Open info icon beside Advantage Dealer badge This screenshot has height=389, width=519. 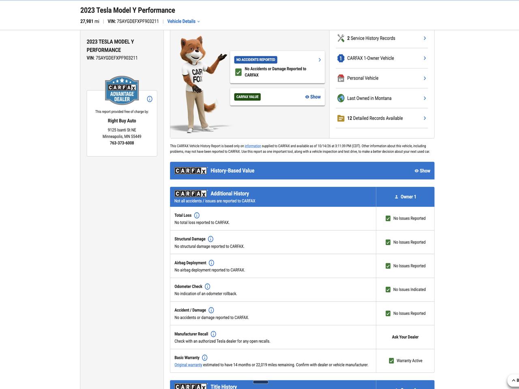pos(150,99)
